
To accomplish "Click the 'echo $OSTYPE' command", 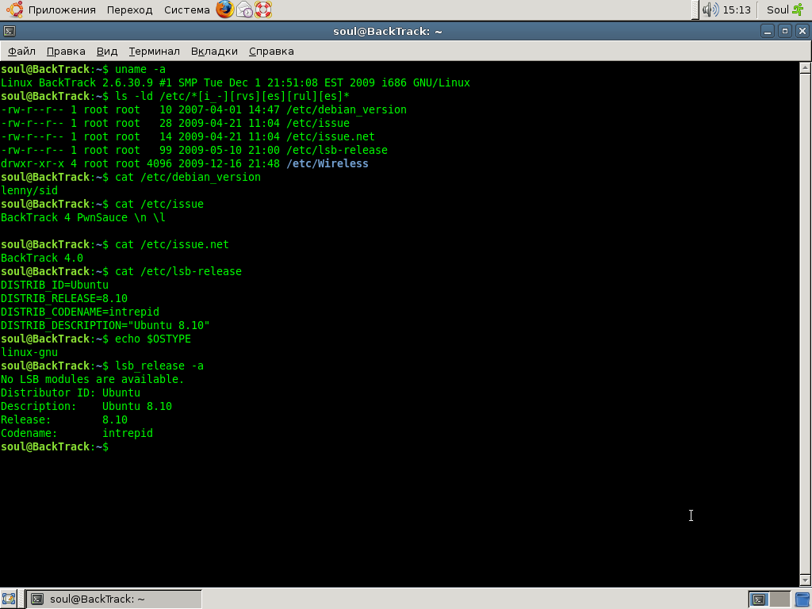I will [153, 339].
